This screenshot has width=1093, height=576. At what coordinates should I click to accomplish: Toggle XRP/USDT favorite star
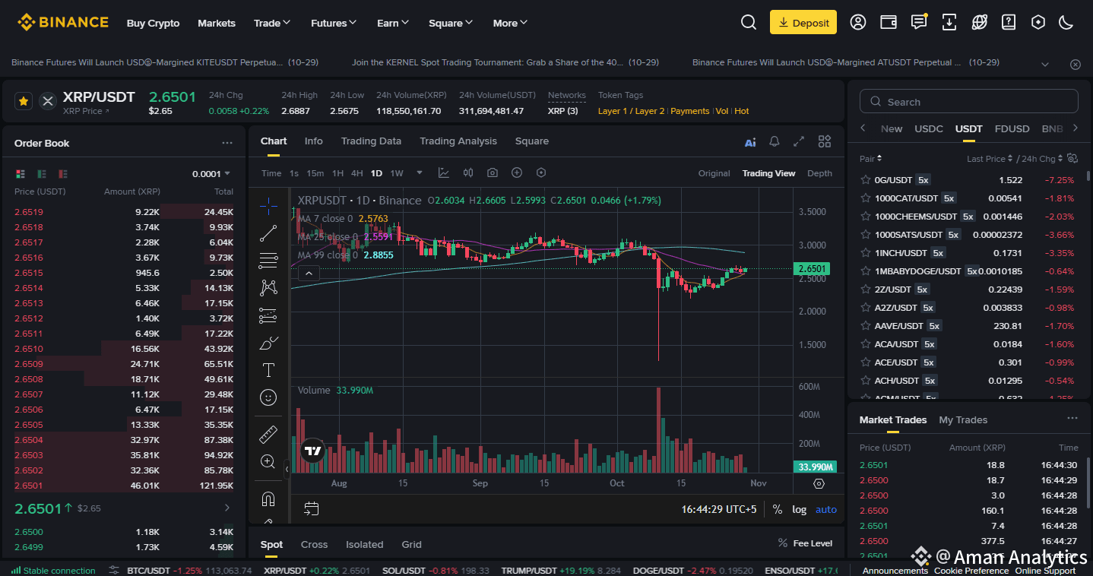point(24,100)
